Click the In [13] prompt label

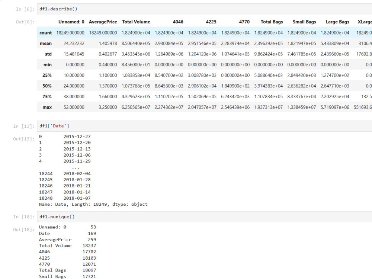(x=24, y=126)
